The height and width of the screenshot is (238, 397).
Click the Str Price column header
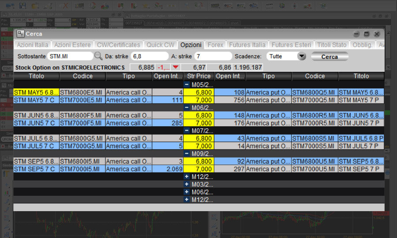tap(199, 76)
